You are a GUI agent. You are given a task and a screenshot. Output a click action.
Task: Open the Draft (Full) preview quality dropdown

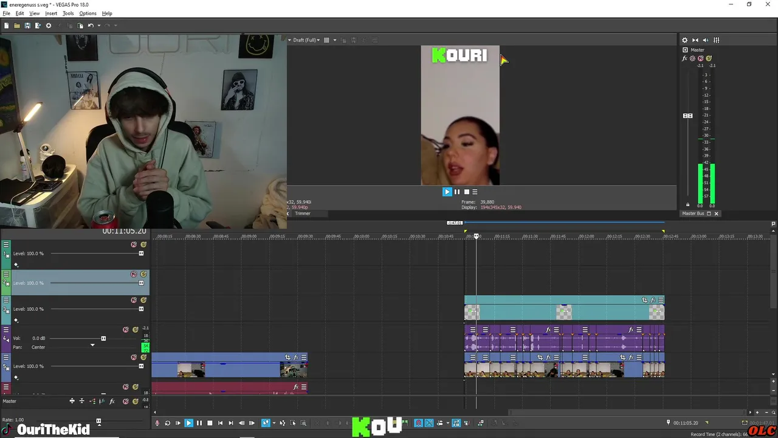tap(306, 40)
